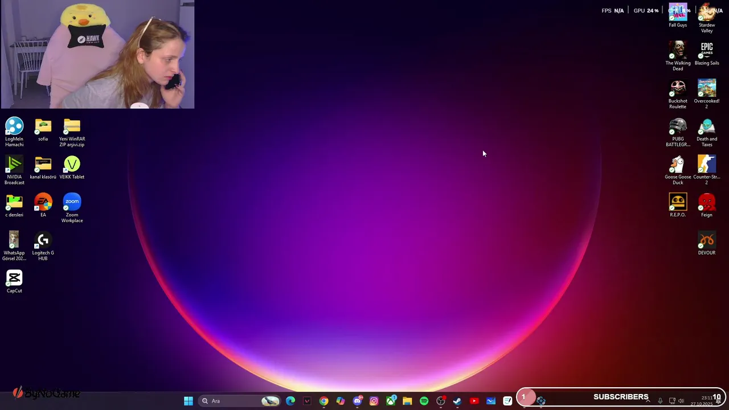
Task: Open Discord with unread badge on taskbar
Action: [357, 401]
